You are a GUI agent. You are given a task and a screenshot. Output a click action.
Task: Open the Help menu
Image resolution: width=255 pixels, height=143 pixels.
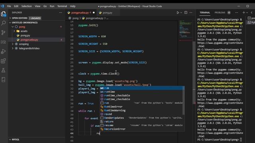pyautogui.click(x=73, y=6)
